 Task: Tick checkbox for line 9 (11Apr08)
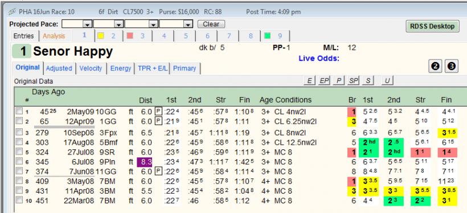tap(19, 190)
